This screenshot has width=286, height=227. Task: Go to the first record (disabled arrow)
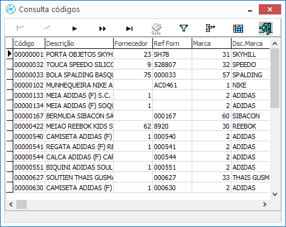pos(20,28)
